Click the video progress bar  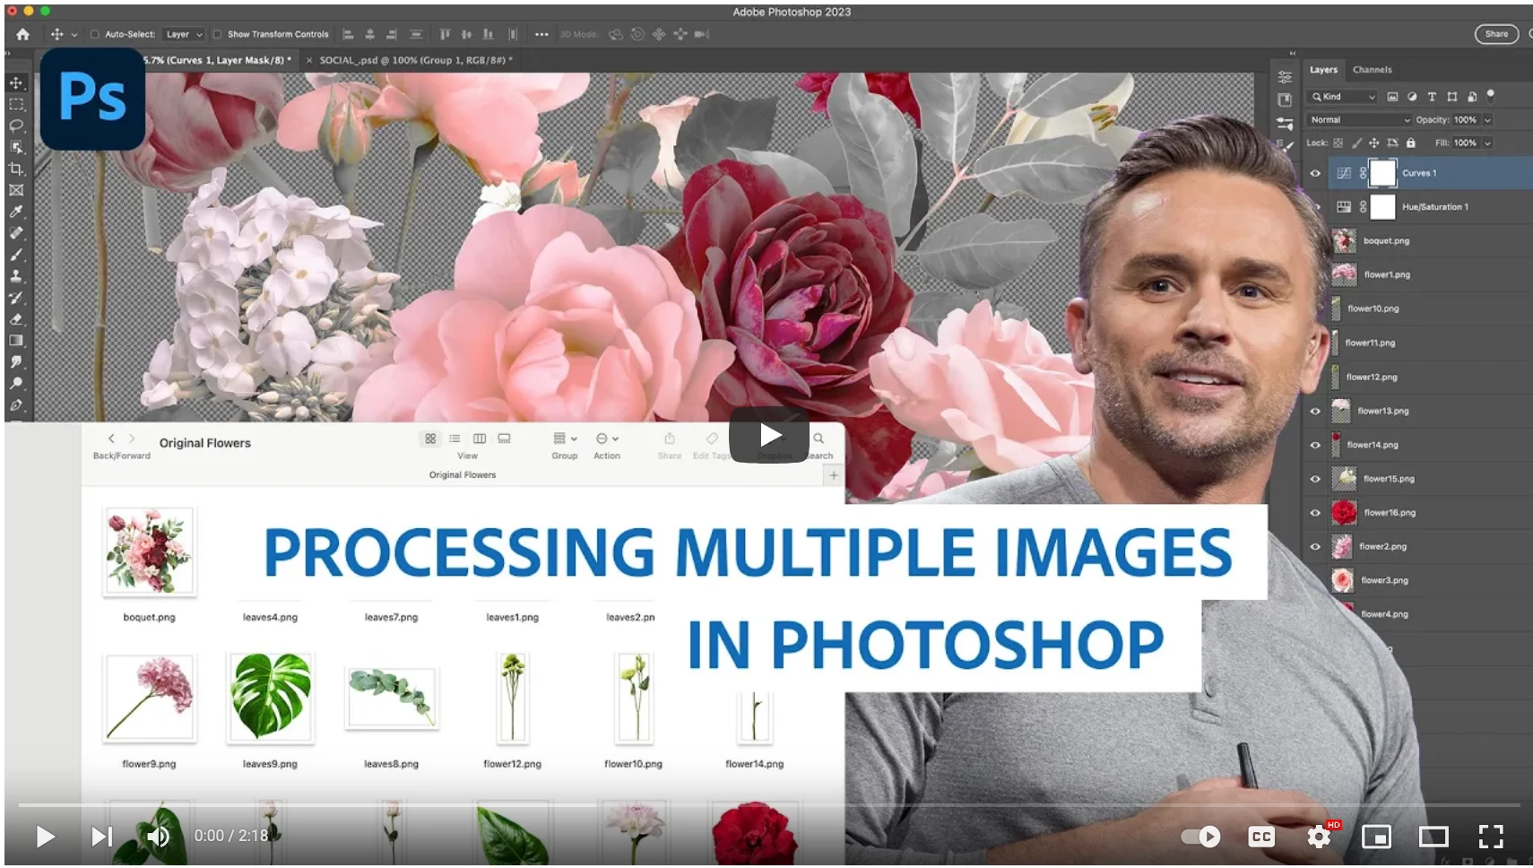[x=769, y=805]
